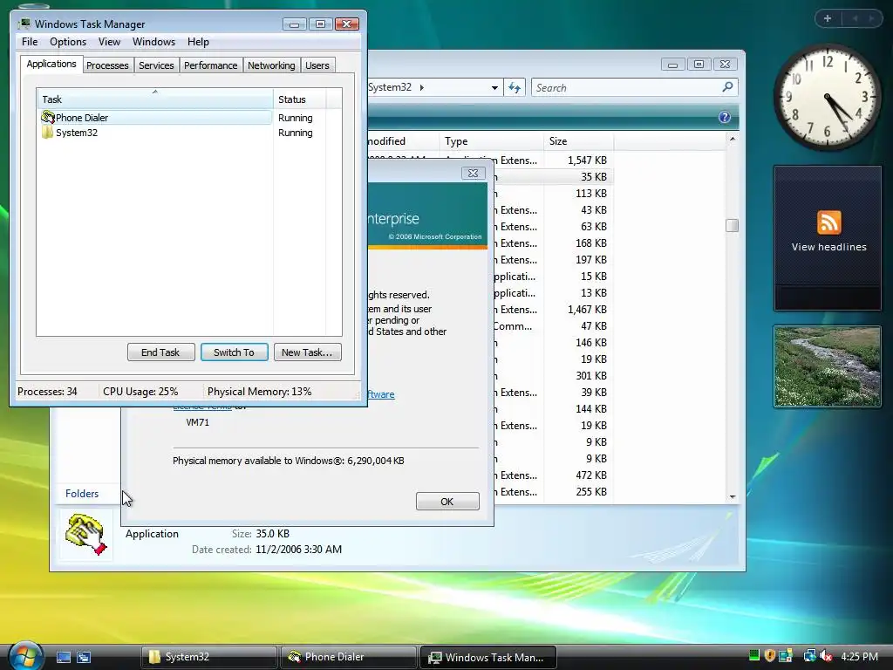
Task: Select the 35 KB file row
Action: coord(553,176)
